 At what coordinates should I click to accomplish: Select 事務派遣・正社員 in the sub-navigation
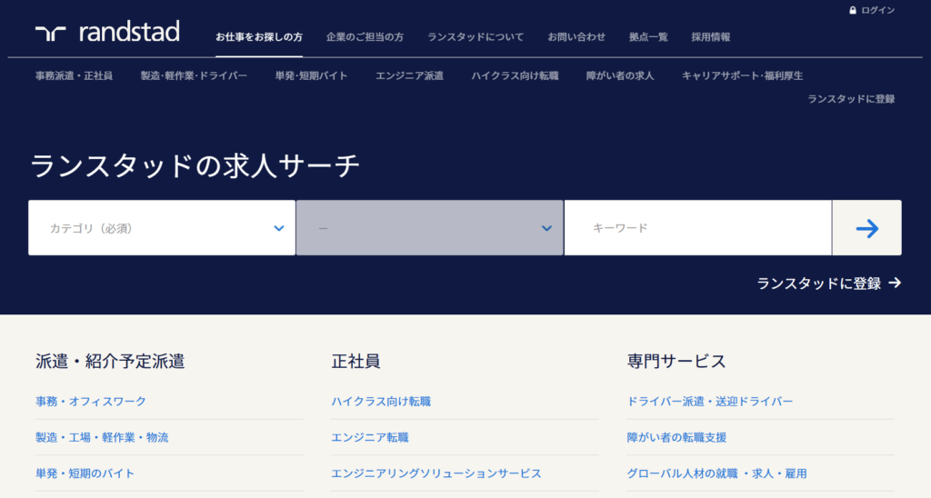[74, 75]
